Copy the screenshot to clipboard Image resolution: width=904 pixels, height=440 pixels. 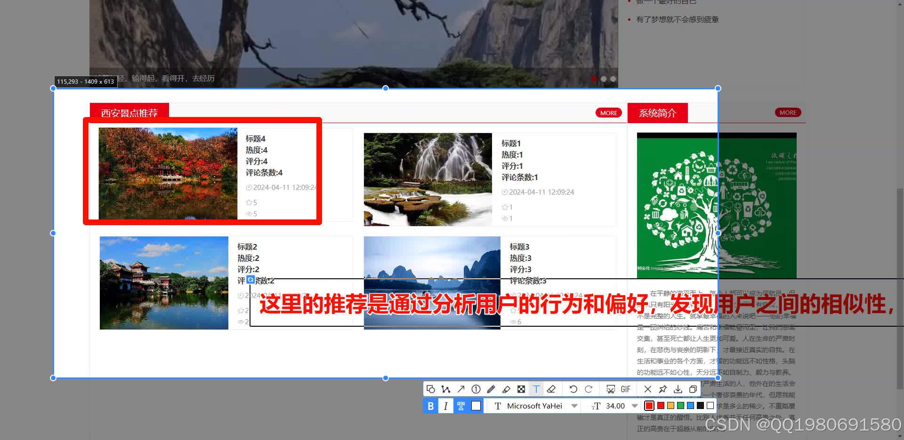[693, 389]
